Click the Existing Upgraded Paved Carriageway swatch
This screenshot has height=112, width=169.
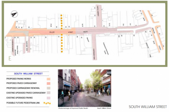tap(49, 93)
